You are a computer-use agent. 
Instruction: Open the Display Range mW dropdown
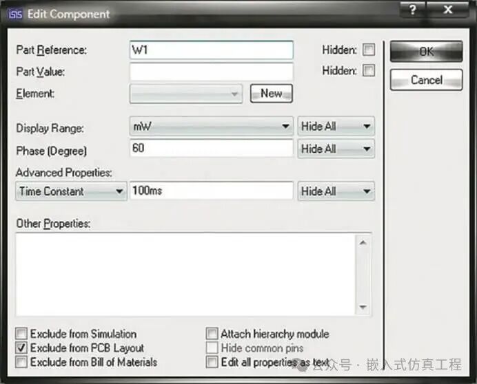tap(212, 126)
